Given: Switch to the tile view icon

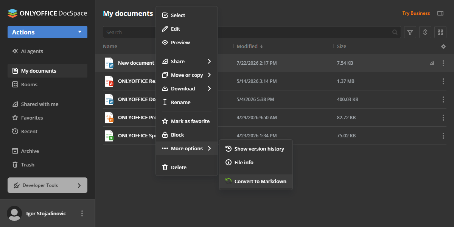Looking at the screenshot, I should (x=440, y=32).
